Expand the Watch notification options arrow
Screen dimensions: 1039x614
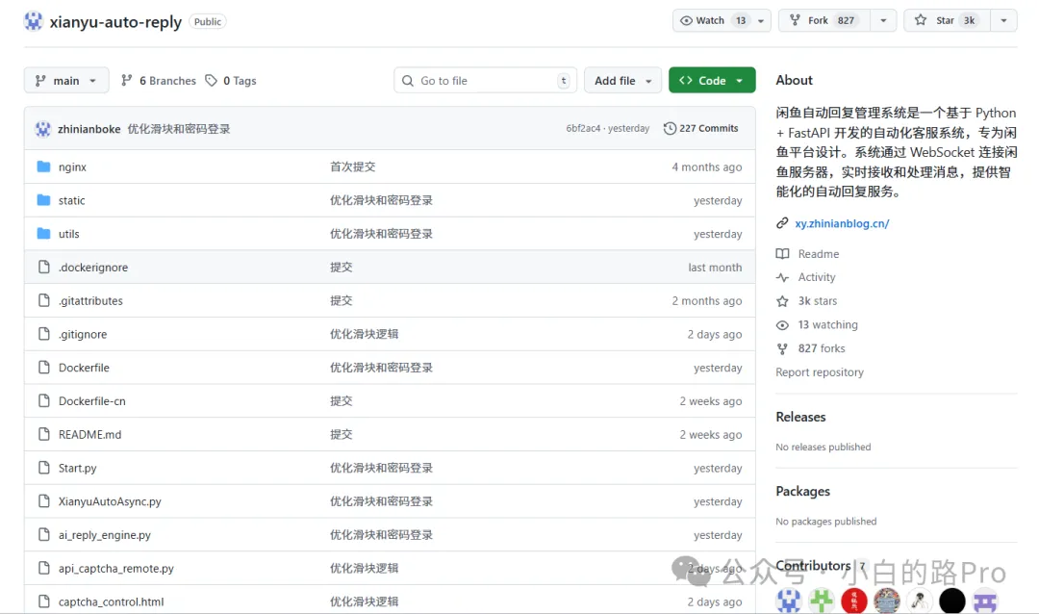[761, 20]
